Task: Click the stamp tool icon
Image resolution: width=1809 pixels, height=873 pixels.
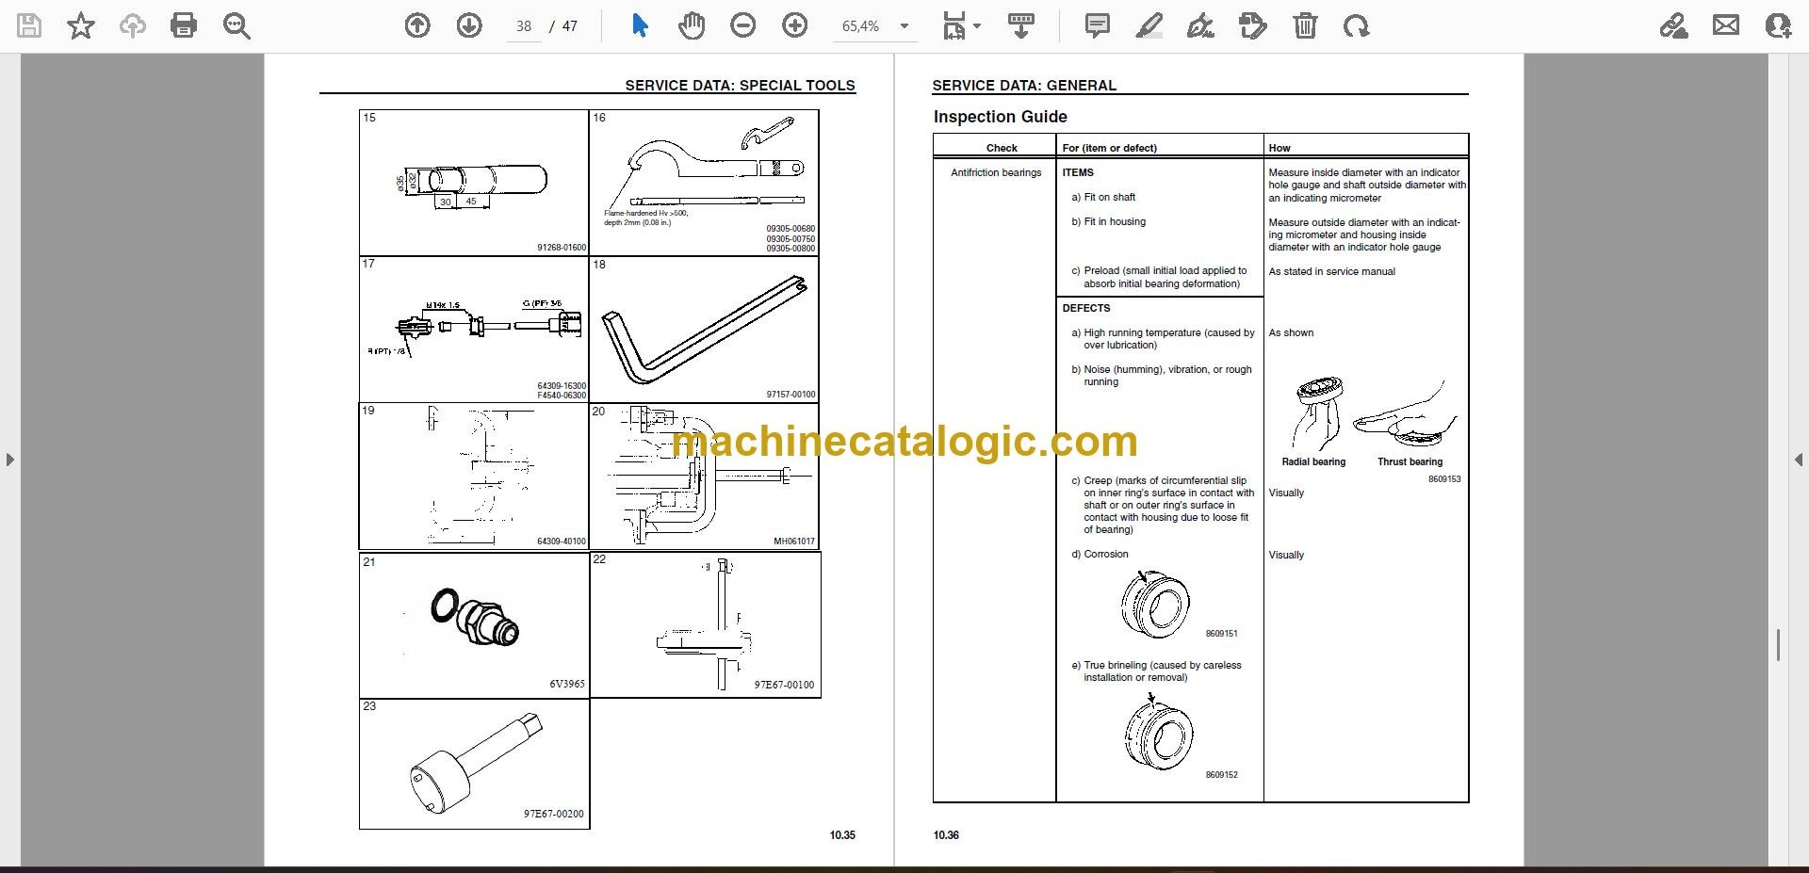Action: tap(1253, 26)
